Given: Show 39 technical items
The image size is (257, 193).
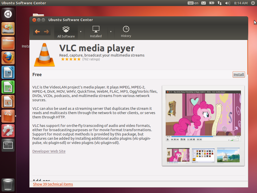Looking at the screenshot, I should [53, 184].
